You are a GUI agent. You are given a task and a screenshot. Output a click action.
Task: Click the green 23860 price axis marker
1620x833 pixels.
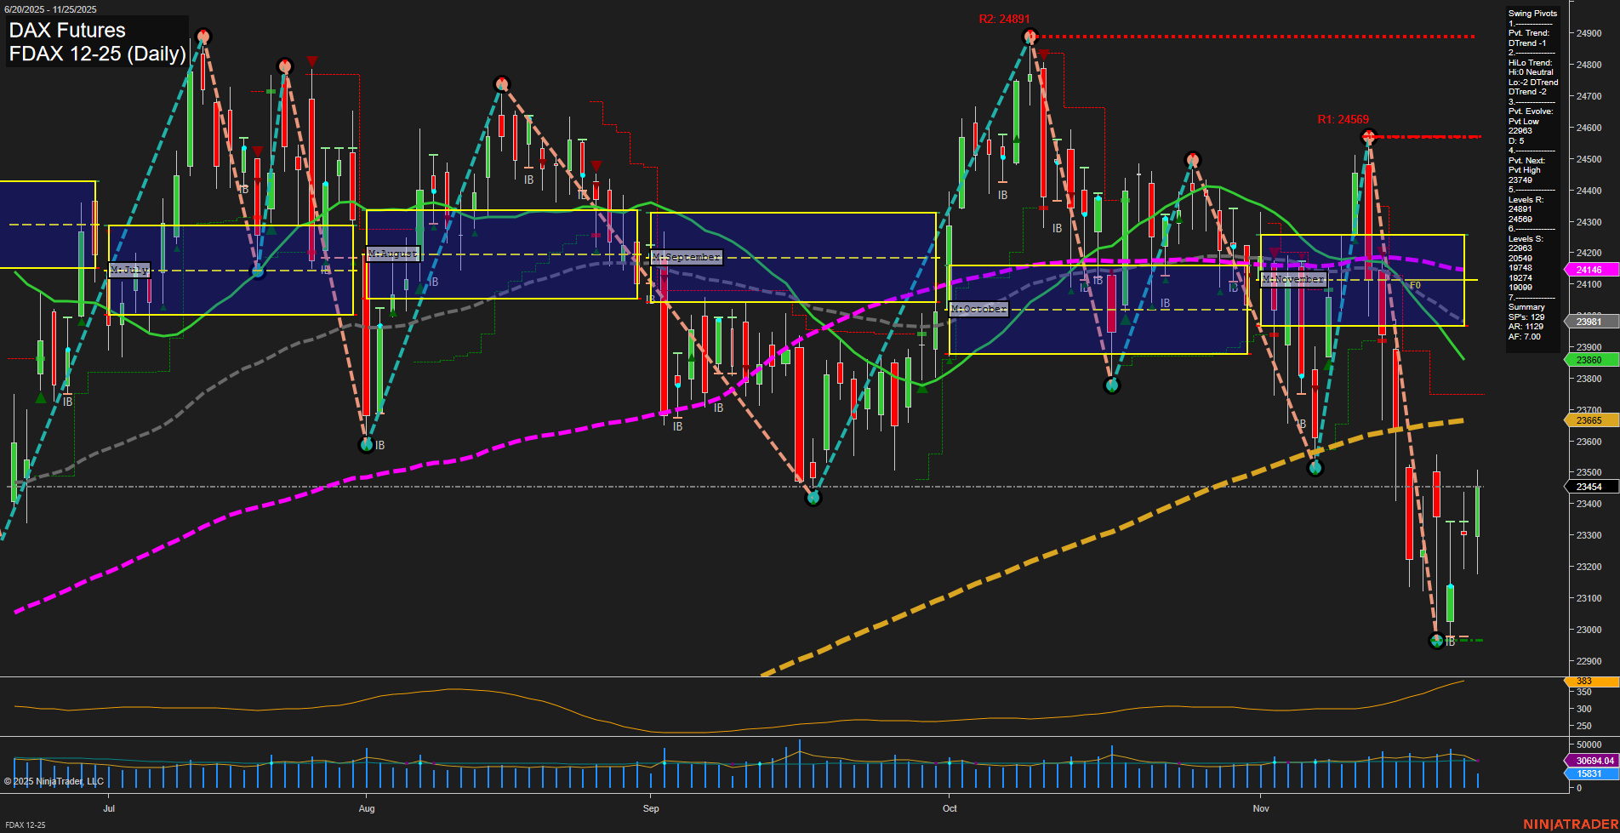click(x=1589, y=360)
